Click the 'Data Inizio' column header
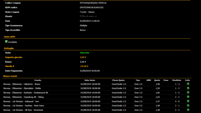The width and height of the screenshot is (201, 113). pos(90,80)
